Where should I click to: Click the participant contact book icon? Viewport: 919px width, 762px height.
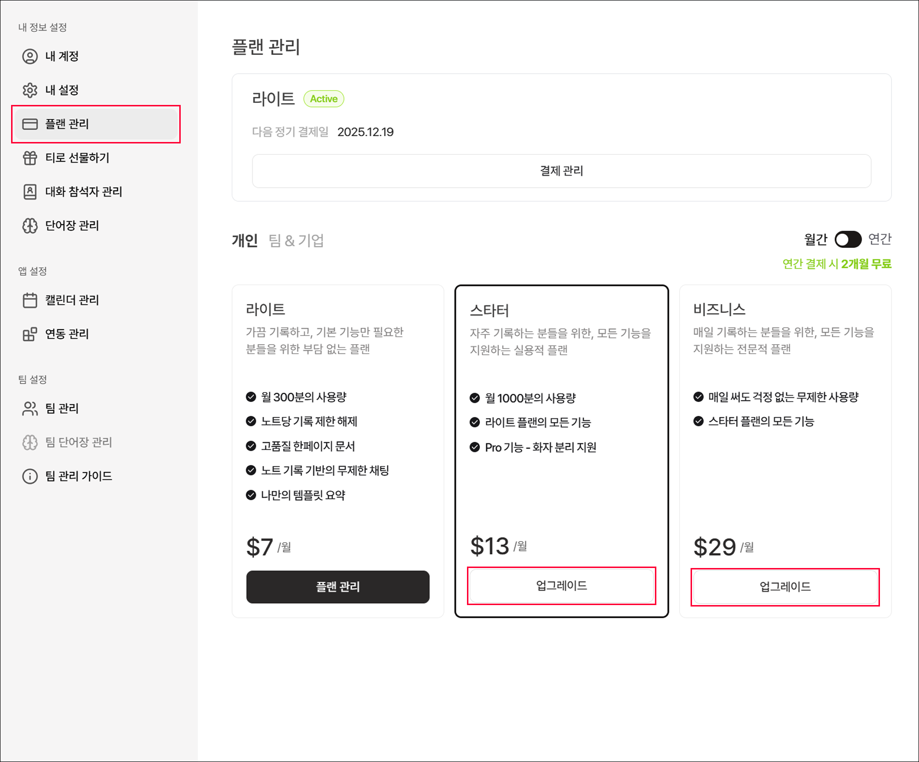point(30,192)
